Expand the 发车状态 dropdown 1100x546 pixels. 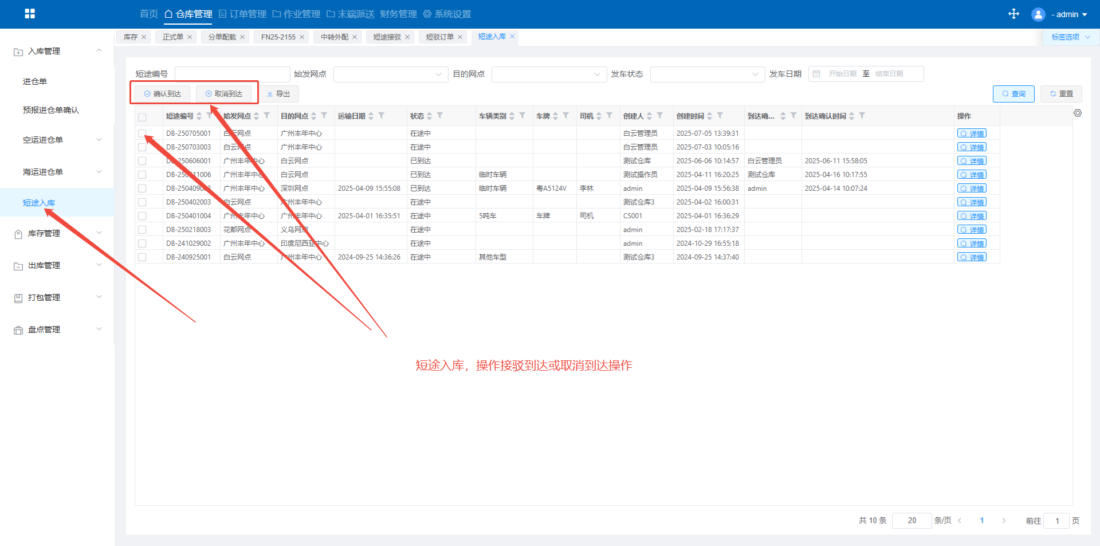click(707, 74)
